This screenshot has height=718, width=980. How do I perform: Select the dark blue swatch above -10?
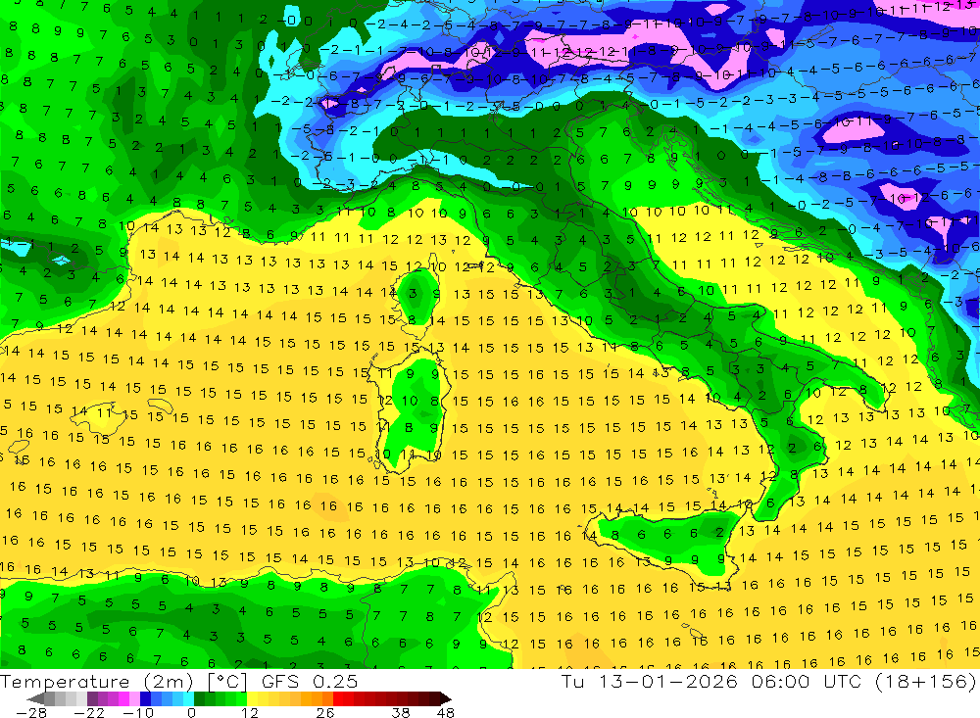(145, 699)
